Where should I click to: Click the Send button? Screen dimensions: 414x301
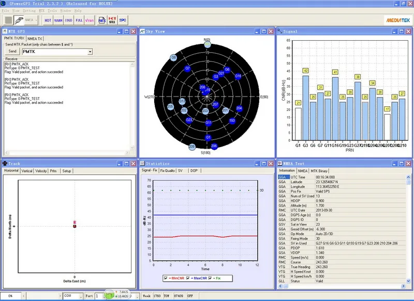coord(12,51)
